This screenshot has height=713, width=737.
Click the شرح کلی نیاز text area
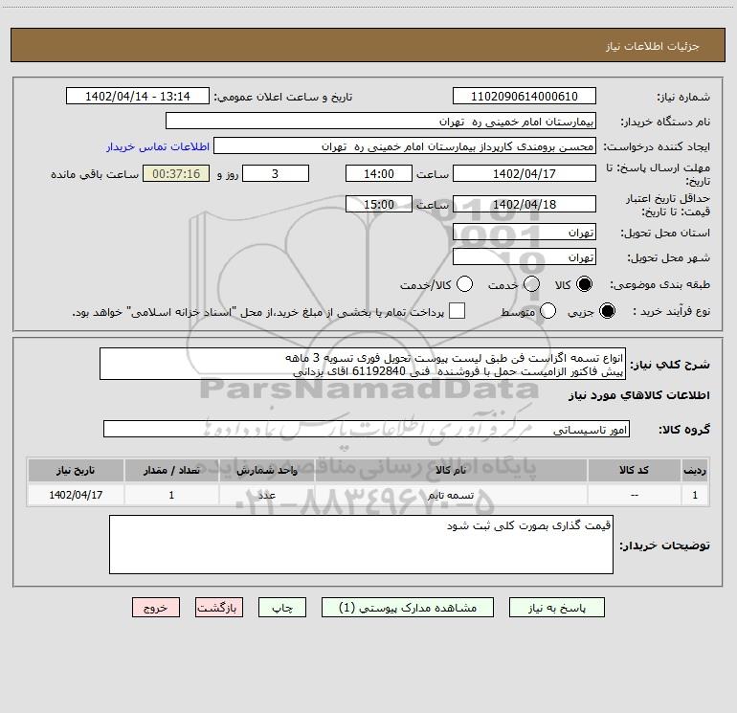tap(363, 364)
